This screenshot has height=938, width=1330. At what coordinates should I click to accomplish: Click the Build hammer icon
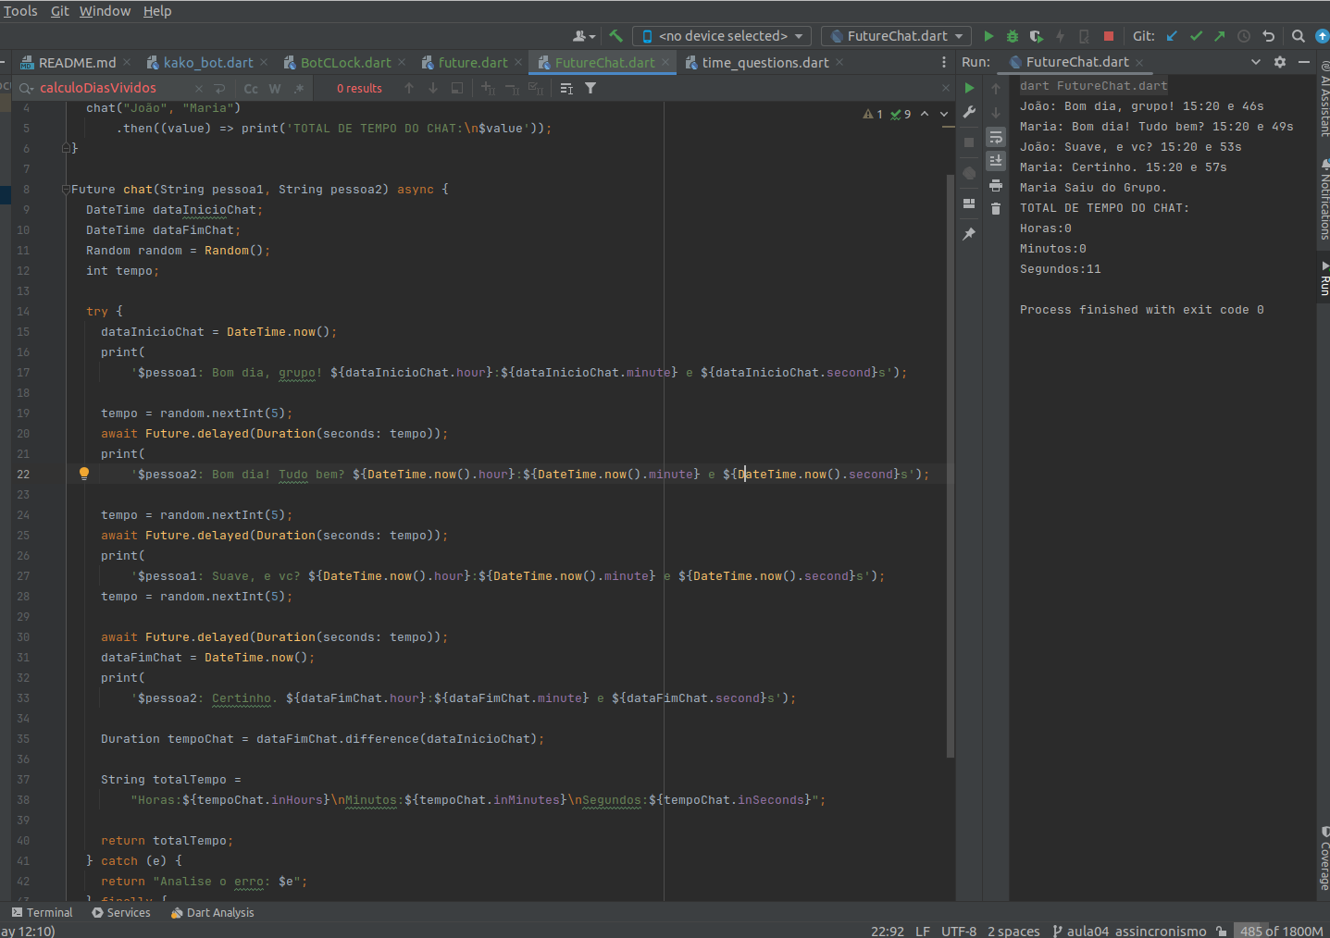(x=615, y=36)
